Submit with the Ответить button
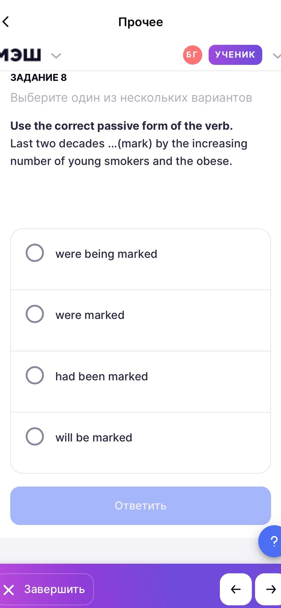The image size is (281, 608). [x=140, y=506]
